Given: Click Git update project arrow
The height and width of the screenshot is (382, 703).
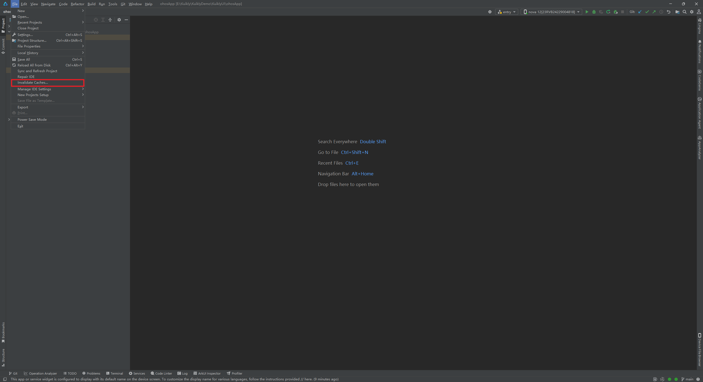Looking at the screenshot, I should click(640, 12).
